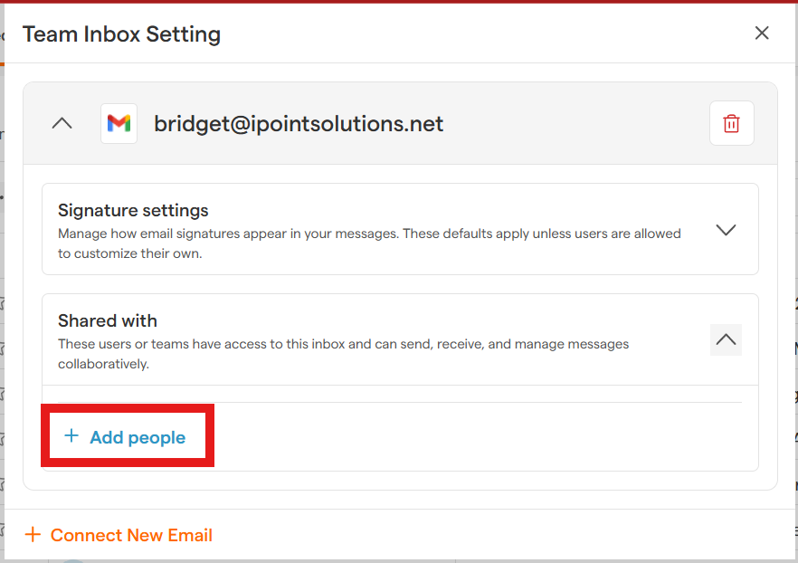The width and height of the screenshot is (798, 563).
Task: Click the Shared with description text
Action: 344,354
